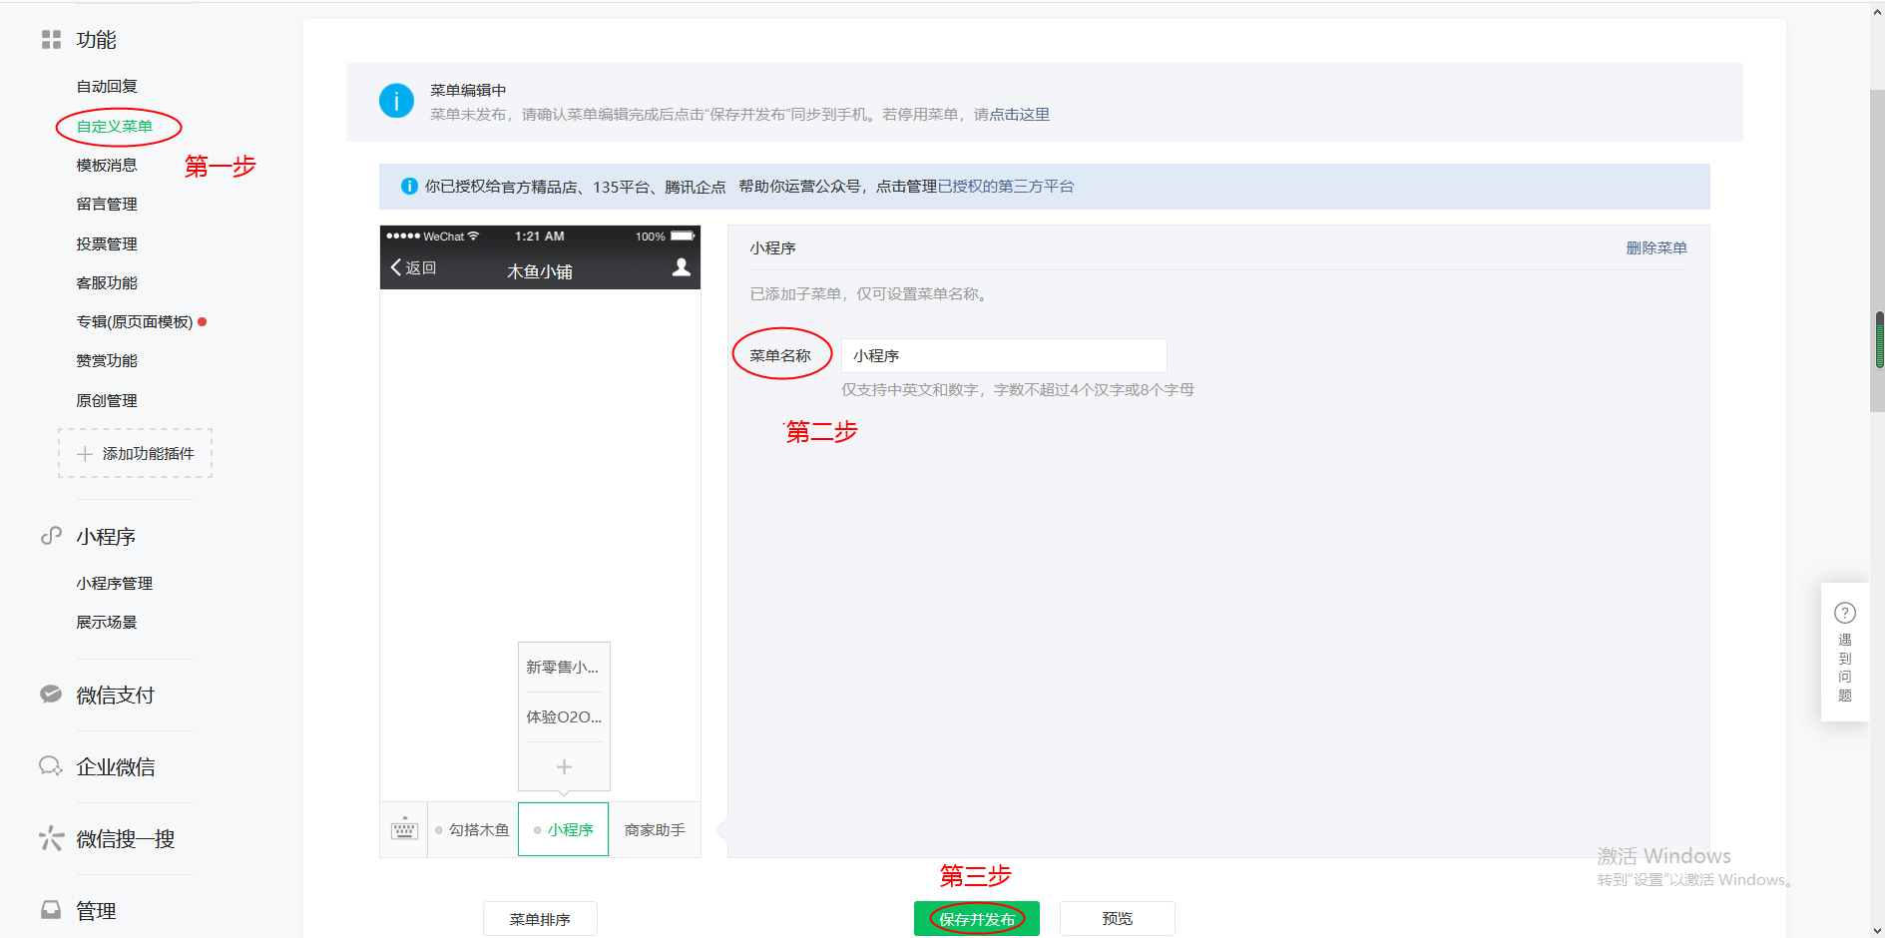Click the 企业微信 sidebar heading
This screenshot has width=1885, height=938.
point(116,766)
